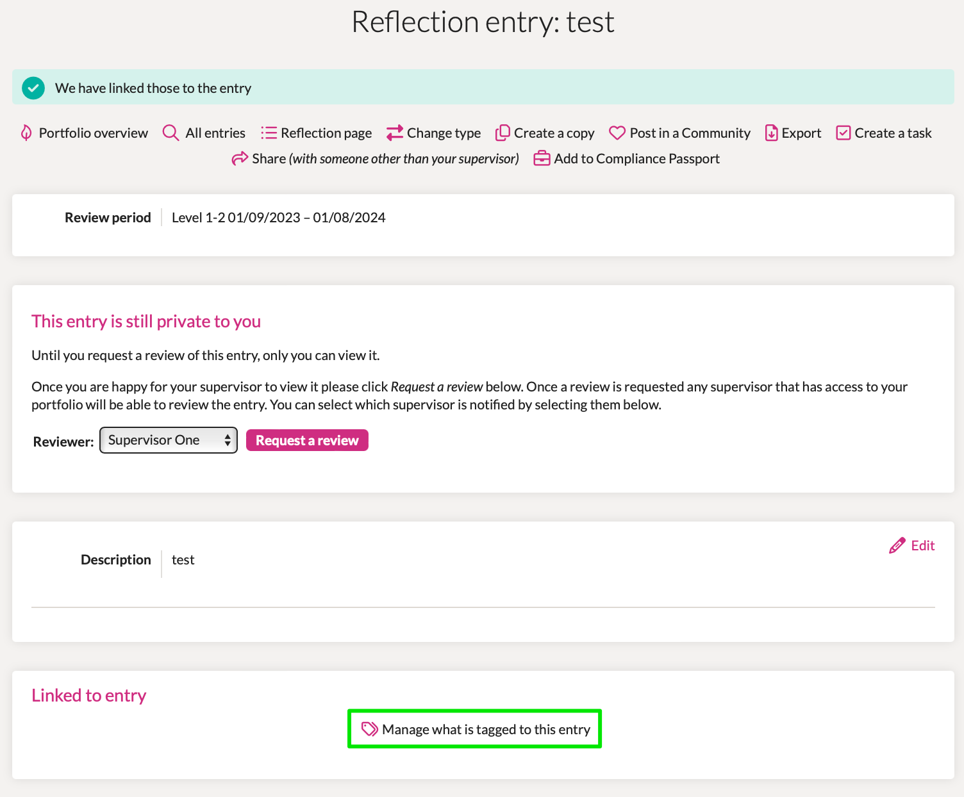The image size is (964, 797).
Task: Click the 'Description' label
Action: click(x=116, y=559)
